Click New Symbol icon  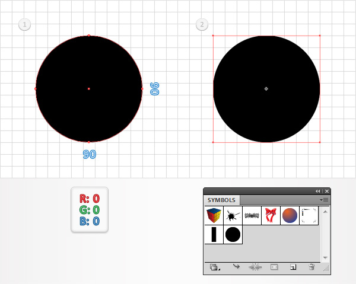click(293, 267)
